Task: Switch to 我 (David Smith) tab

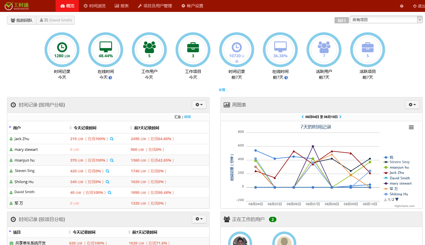Action: (56, 20)
